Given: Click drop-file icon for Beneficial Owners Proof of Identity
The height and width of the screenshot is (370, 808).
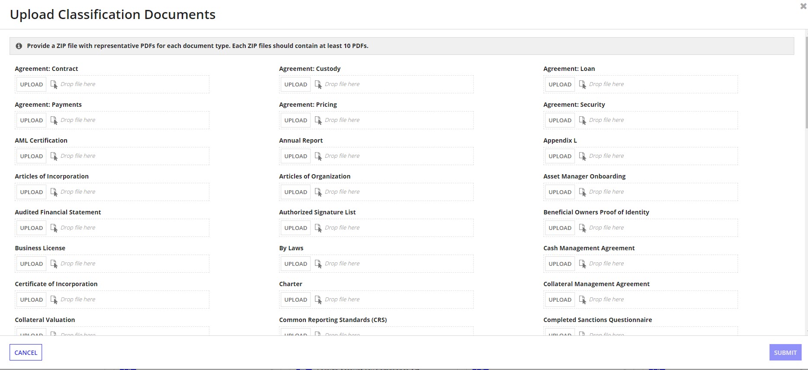Looking at the screenshot, I should 583,228.
